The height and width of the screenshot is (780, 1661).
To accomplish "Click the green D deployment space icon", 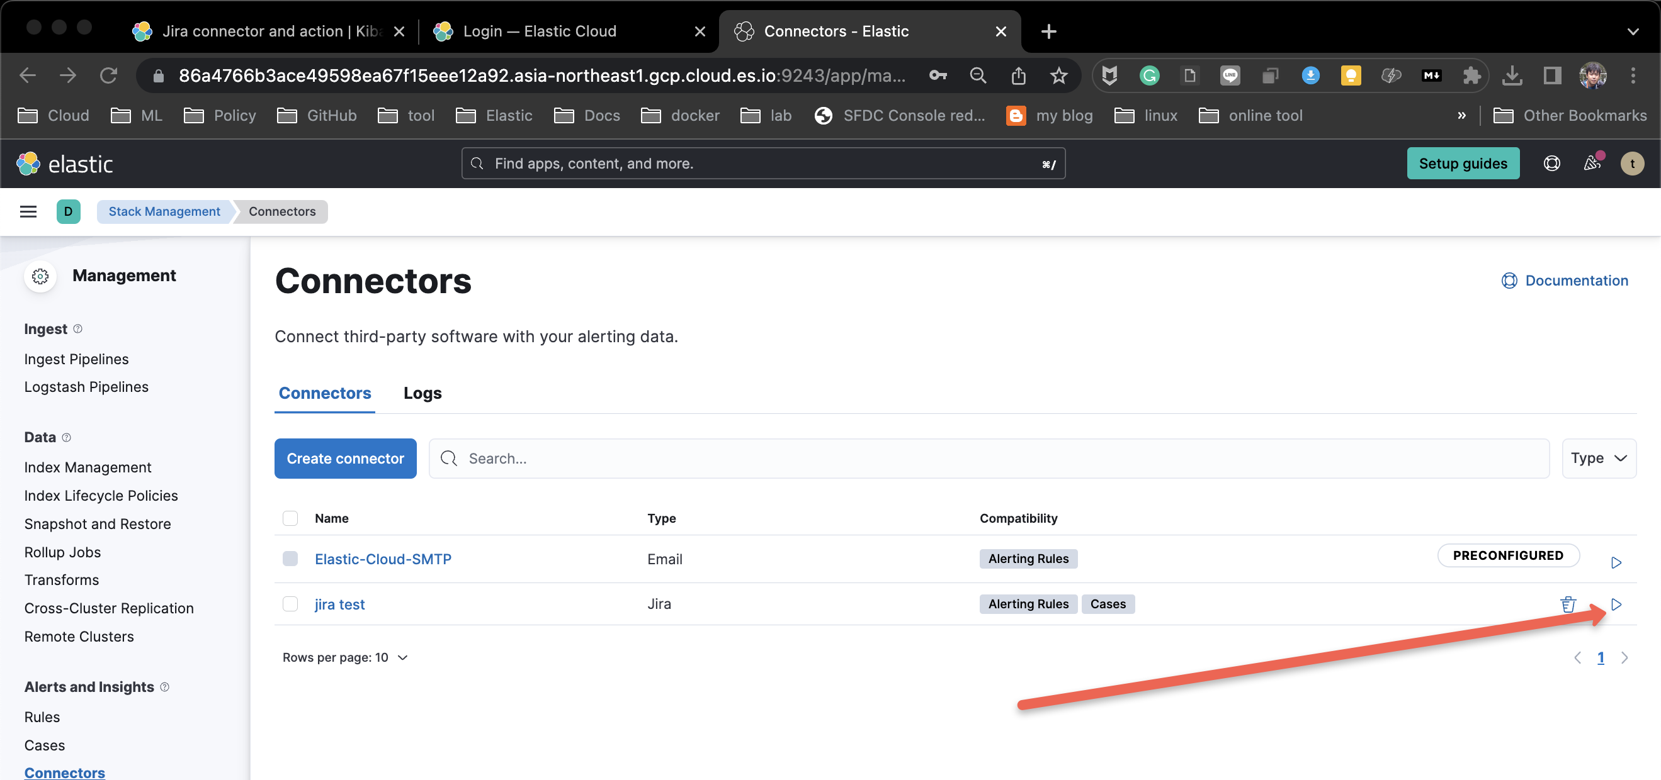I will click(x=69, y=211).
